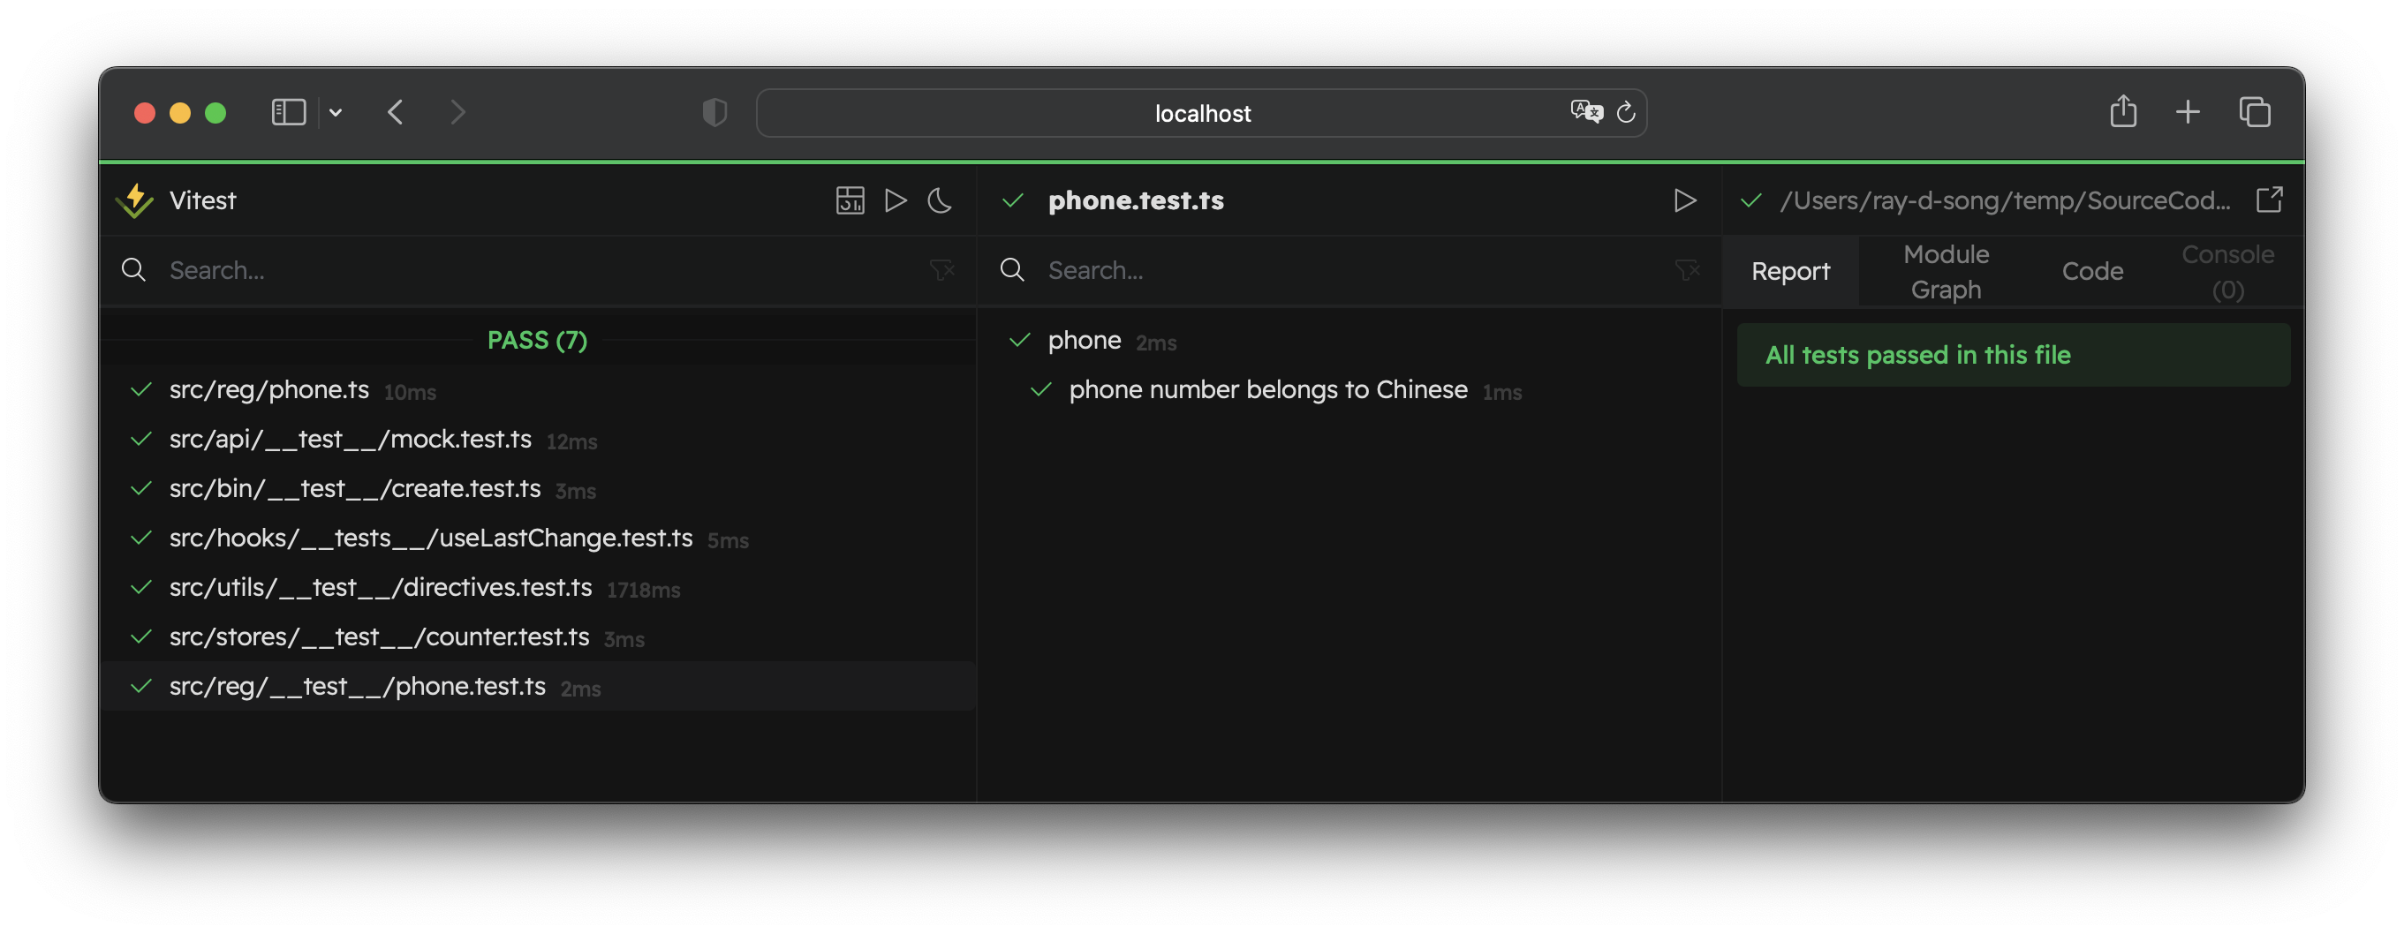Select useLastChange.test.ts file row
This screenshot has width=2404, height=934.
pyautogui.click(x=538, y=539)
